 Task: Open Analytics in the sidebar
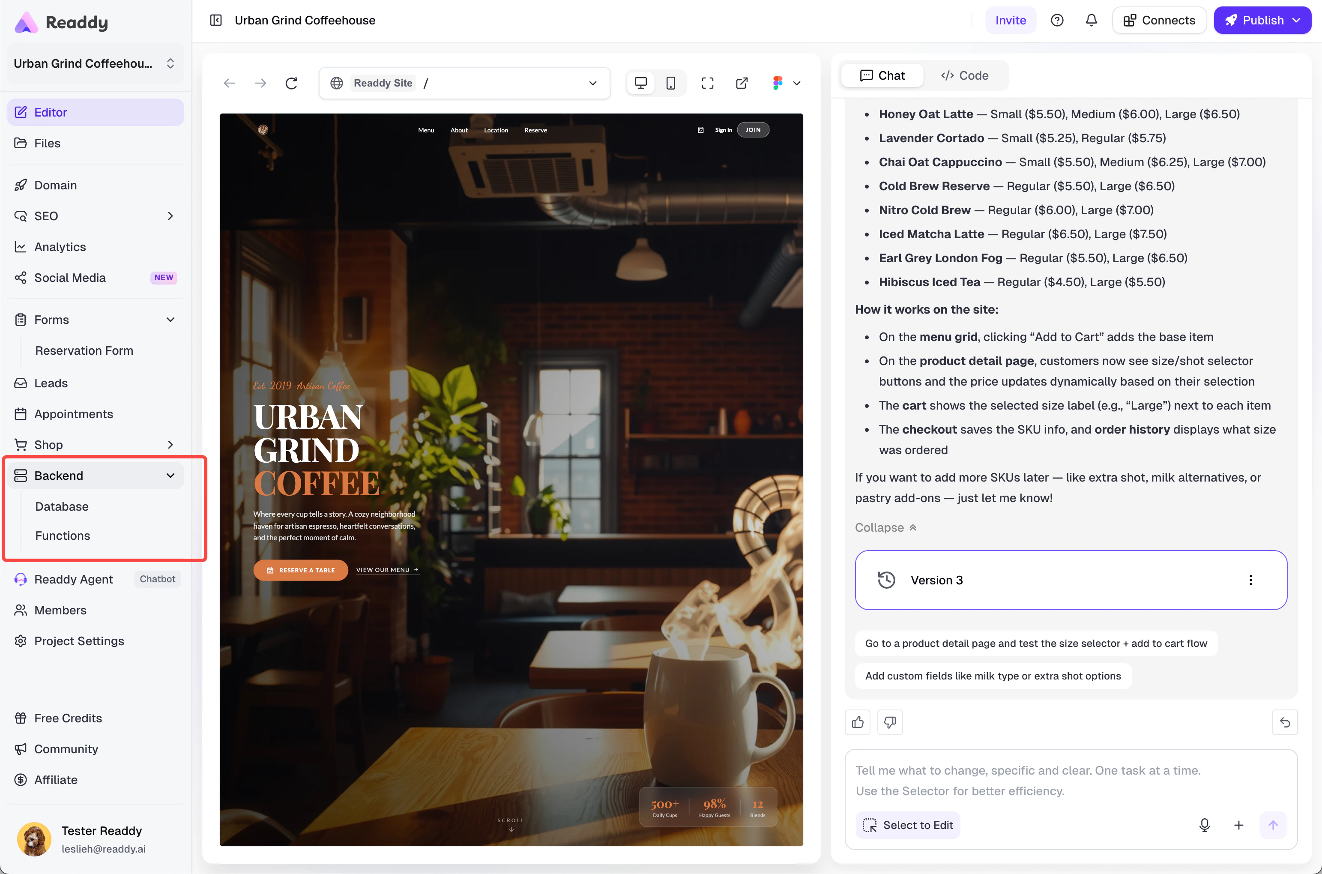click(95, 247)
